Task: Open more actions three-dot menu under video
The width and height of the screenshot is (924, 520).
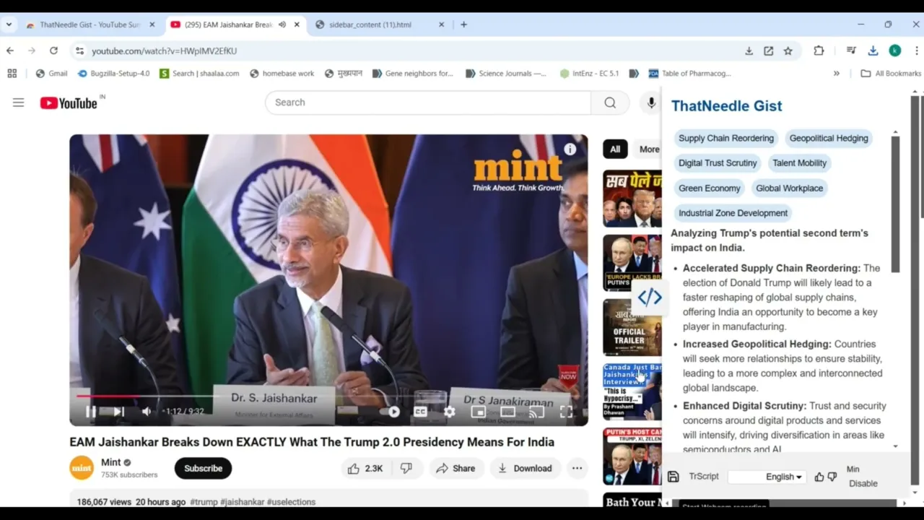Action: 577,468
